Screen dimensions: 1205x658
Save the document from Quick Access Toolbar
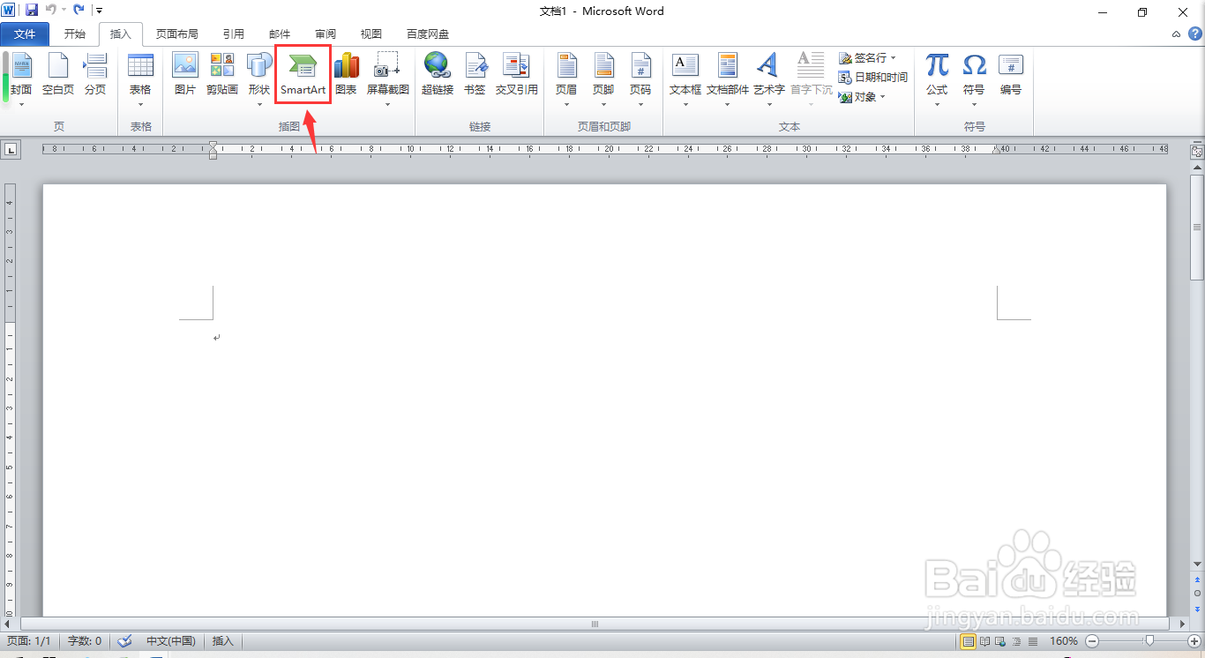pos(32,11)
